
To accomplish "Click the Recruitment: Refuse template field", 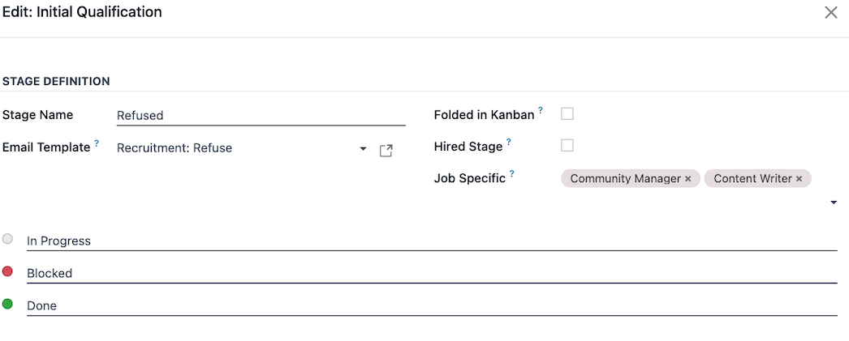I will point(235,148).
